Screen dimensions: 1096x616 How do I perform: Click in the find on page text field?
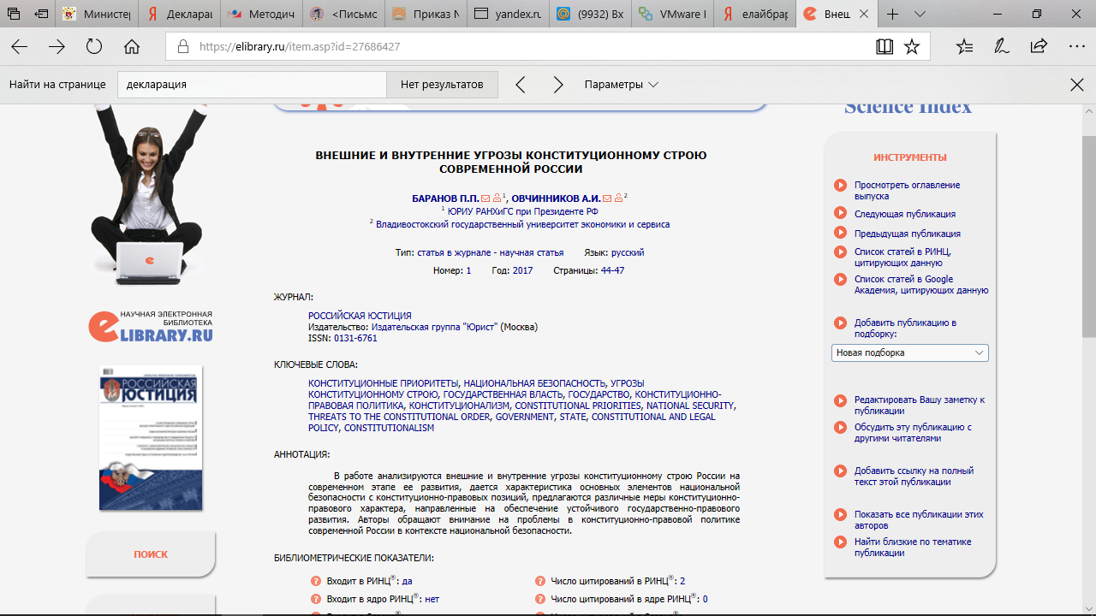252,85
